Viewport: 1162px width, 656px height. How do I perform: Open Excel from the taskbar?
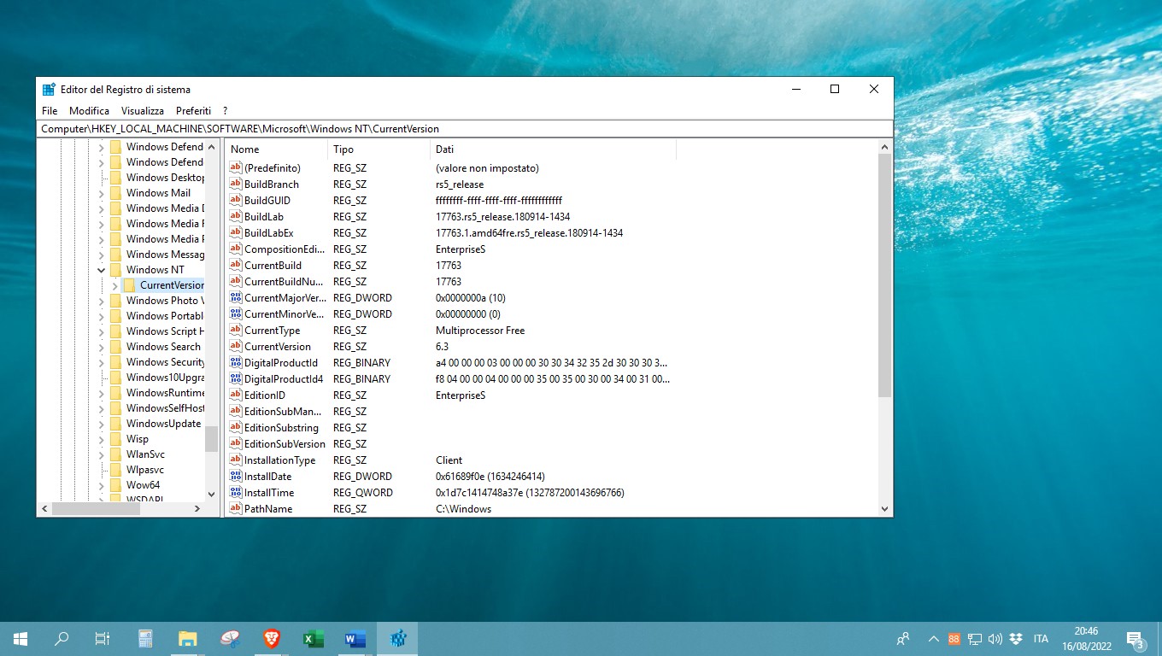[313, 639]
